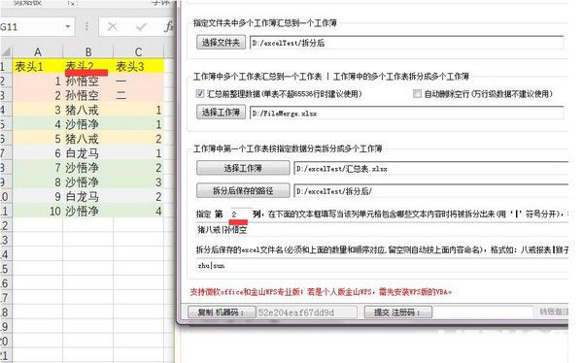Click the fx insert function icon
This screenshot has width=583, height=363.
pos(169,27)
